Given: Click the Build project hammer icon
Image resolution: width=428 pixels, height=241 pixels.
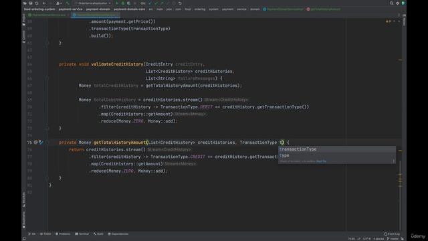Looking at the screenshot, I should pos(68,3).
